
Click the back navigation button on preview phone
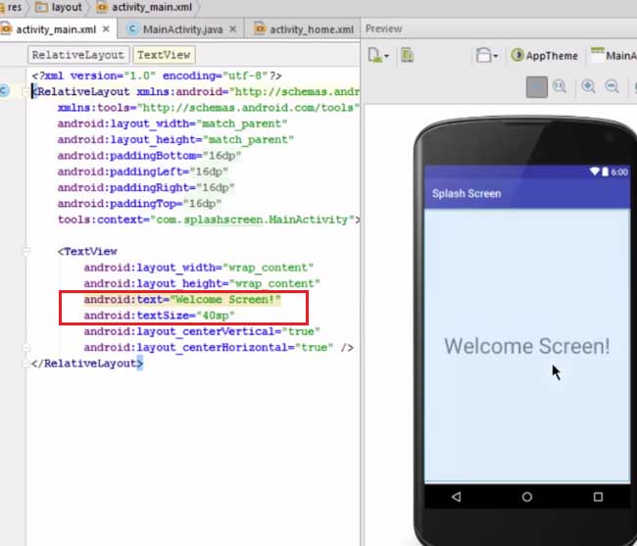tap(457, 496)
